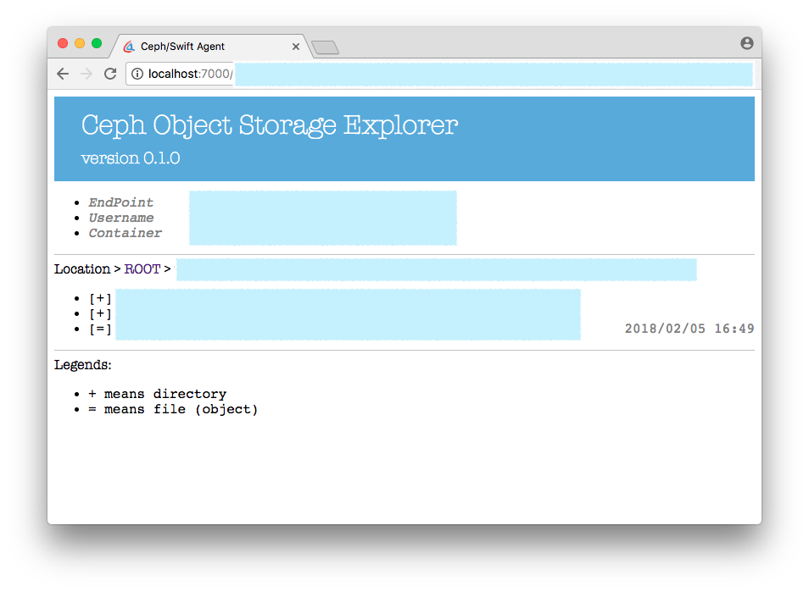Viewport: 809px width, 592px height.
Task: Click the Location breadcrumb label
Action: [82, 269]
